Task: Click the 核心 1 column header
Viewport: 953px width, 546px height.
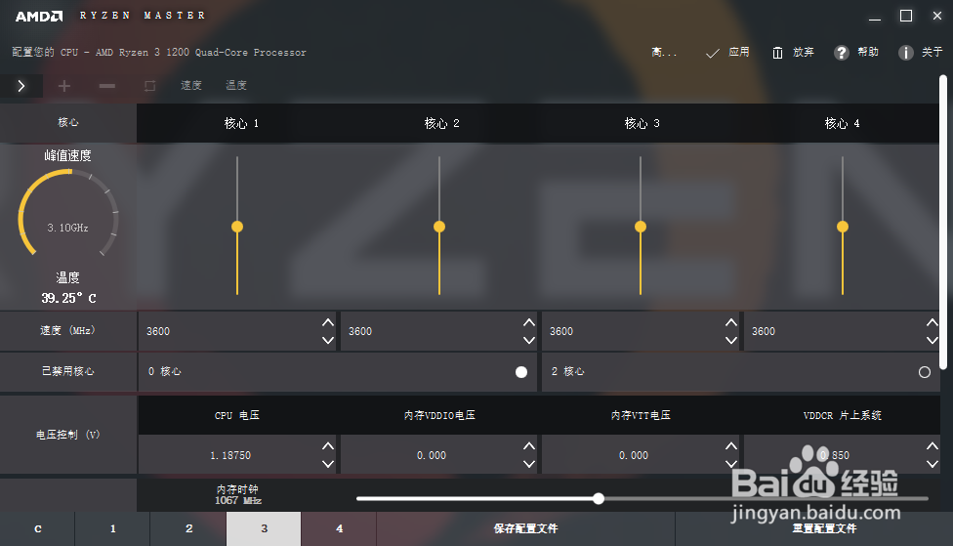Action: click(x=241, y=123)
